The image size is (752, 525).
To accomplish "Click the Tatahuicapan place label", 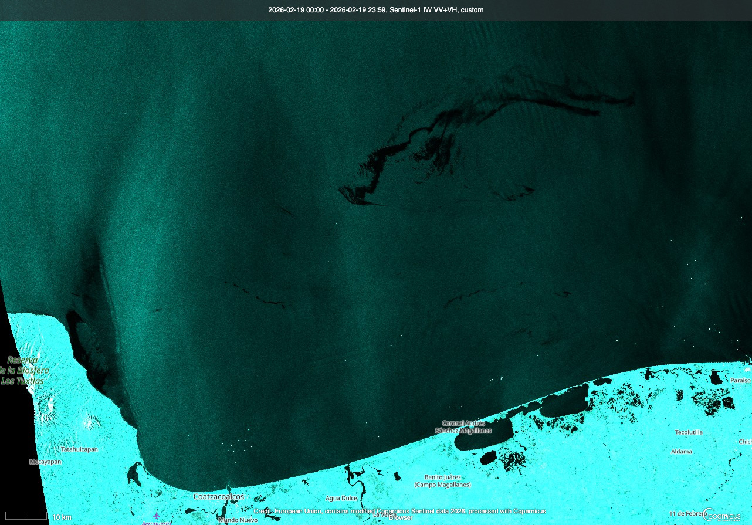I will point(79,449).
